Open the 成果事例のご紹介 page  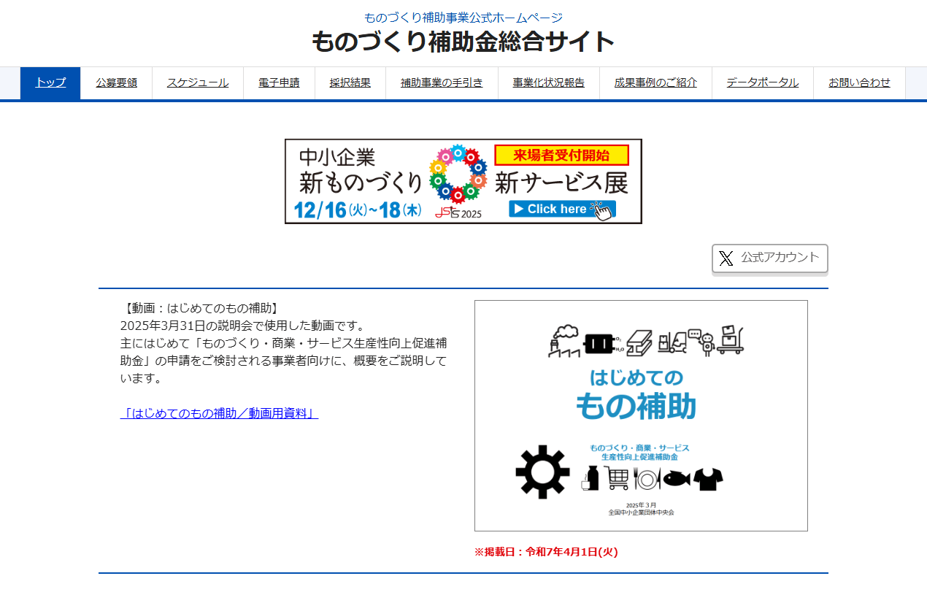655,82
